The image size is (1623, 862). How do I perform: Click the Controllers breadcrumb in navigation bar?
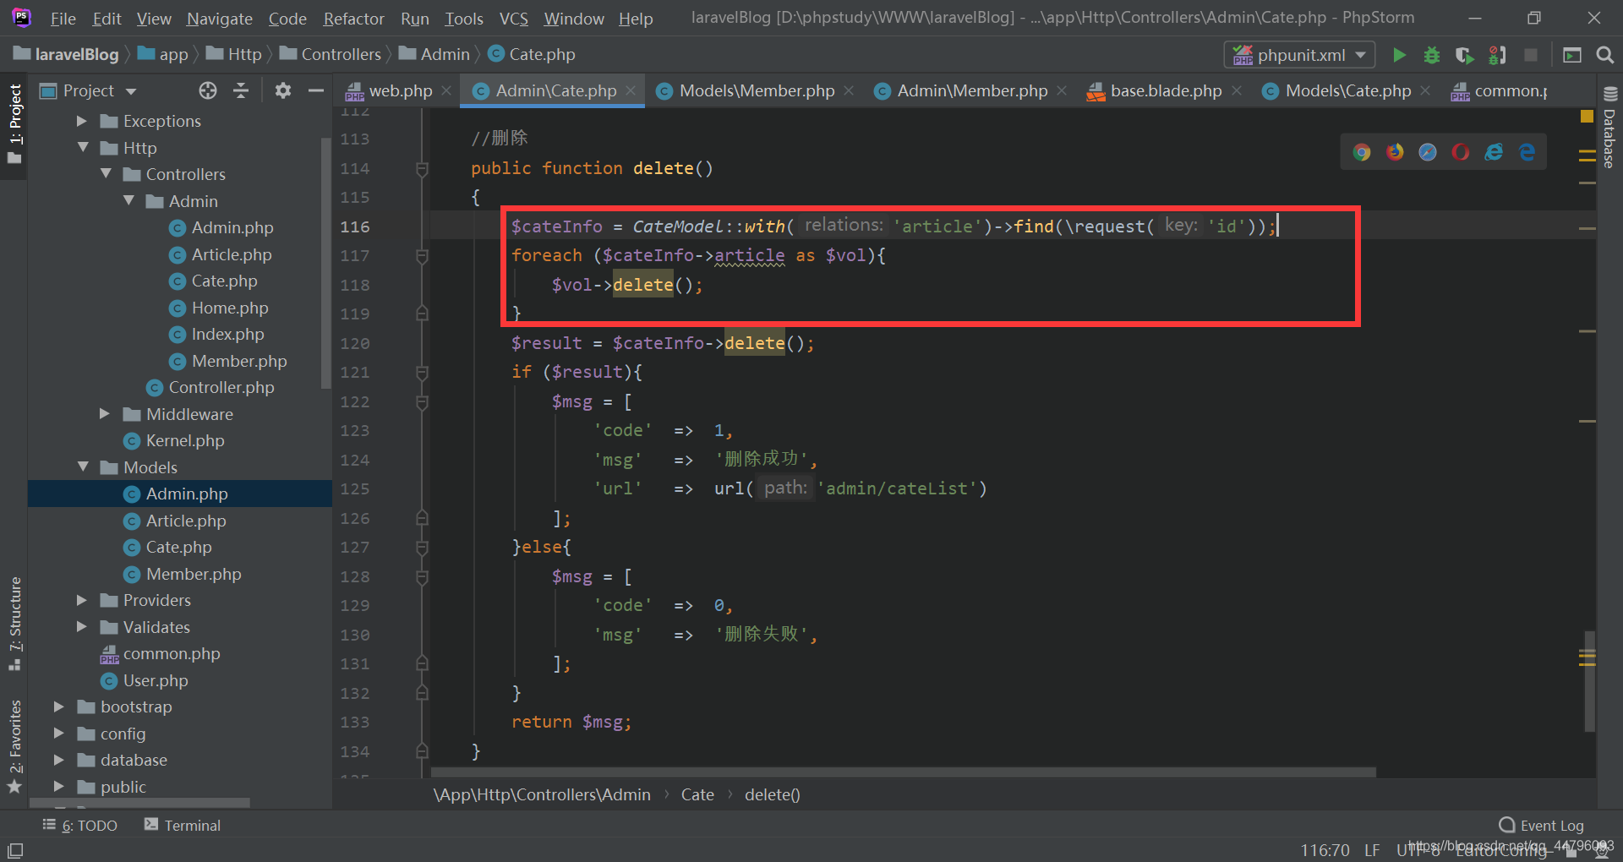331,54
